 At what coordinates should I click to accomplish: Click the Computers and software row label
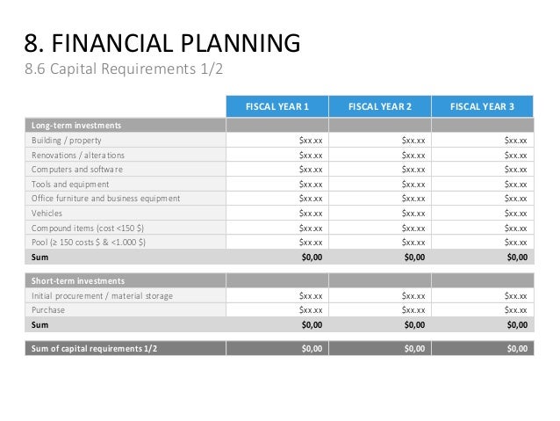pos(76,169)
